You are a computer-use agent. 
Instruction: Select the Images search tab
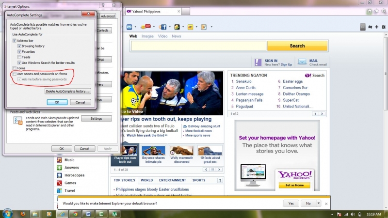pos(147,36)
